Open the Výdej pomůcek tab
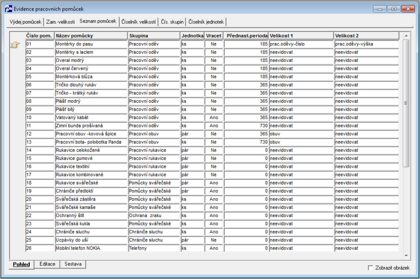Image resolution: width=420 pixels, height=279 pixels. [25, 22]
